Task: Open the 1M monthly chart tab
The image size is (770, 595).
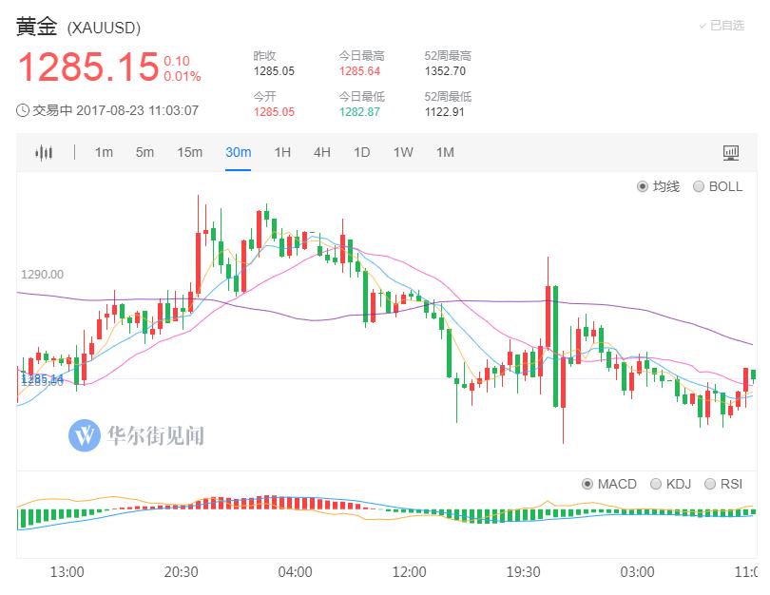Action: 442,152
